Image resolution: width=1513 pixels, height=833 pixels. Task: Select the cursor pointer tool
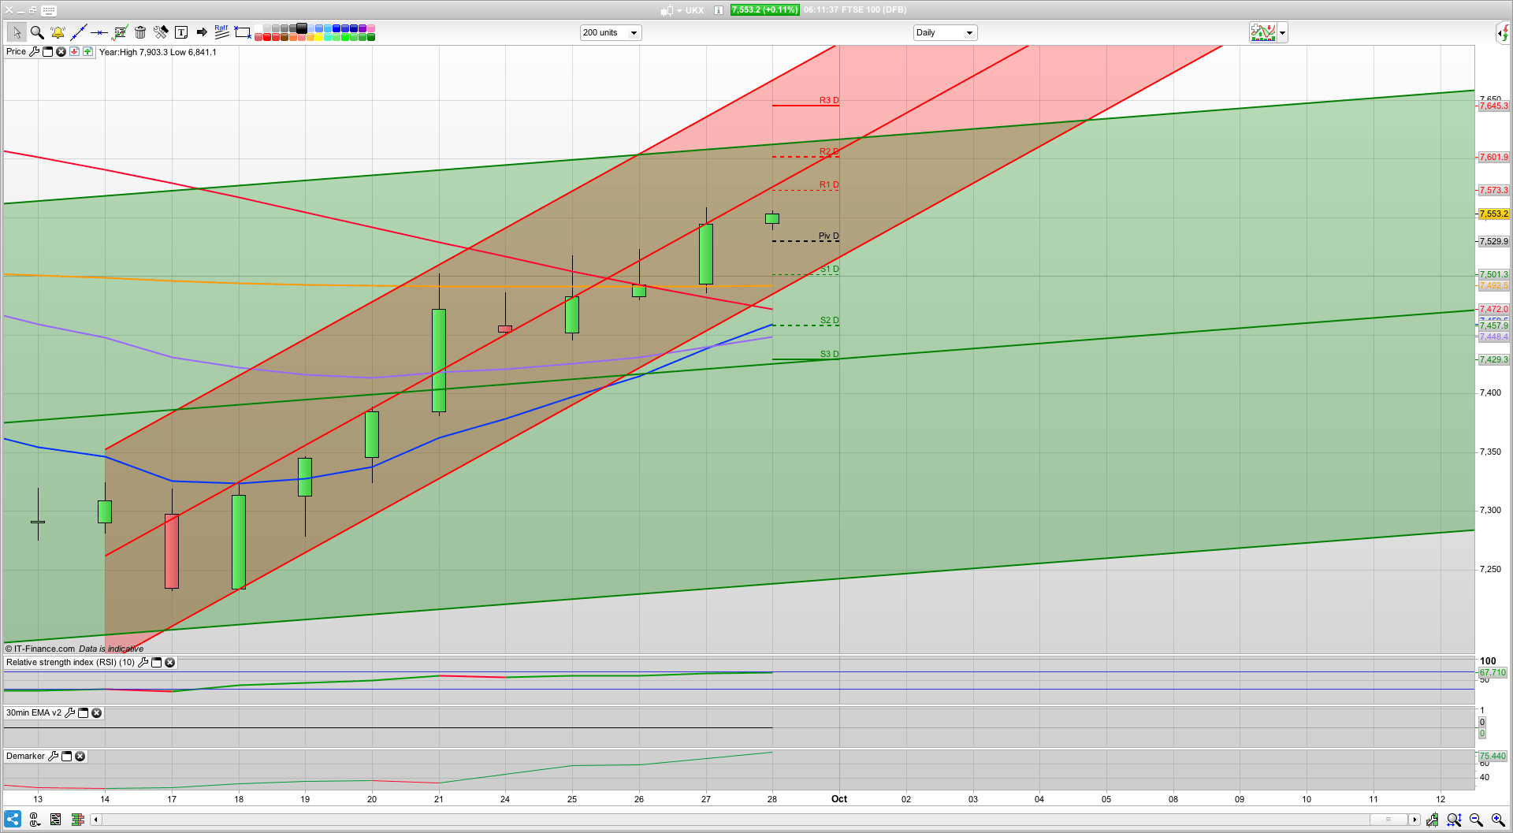point(16,32)
